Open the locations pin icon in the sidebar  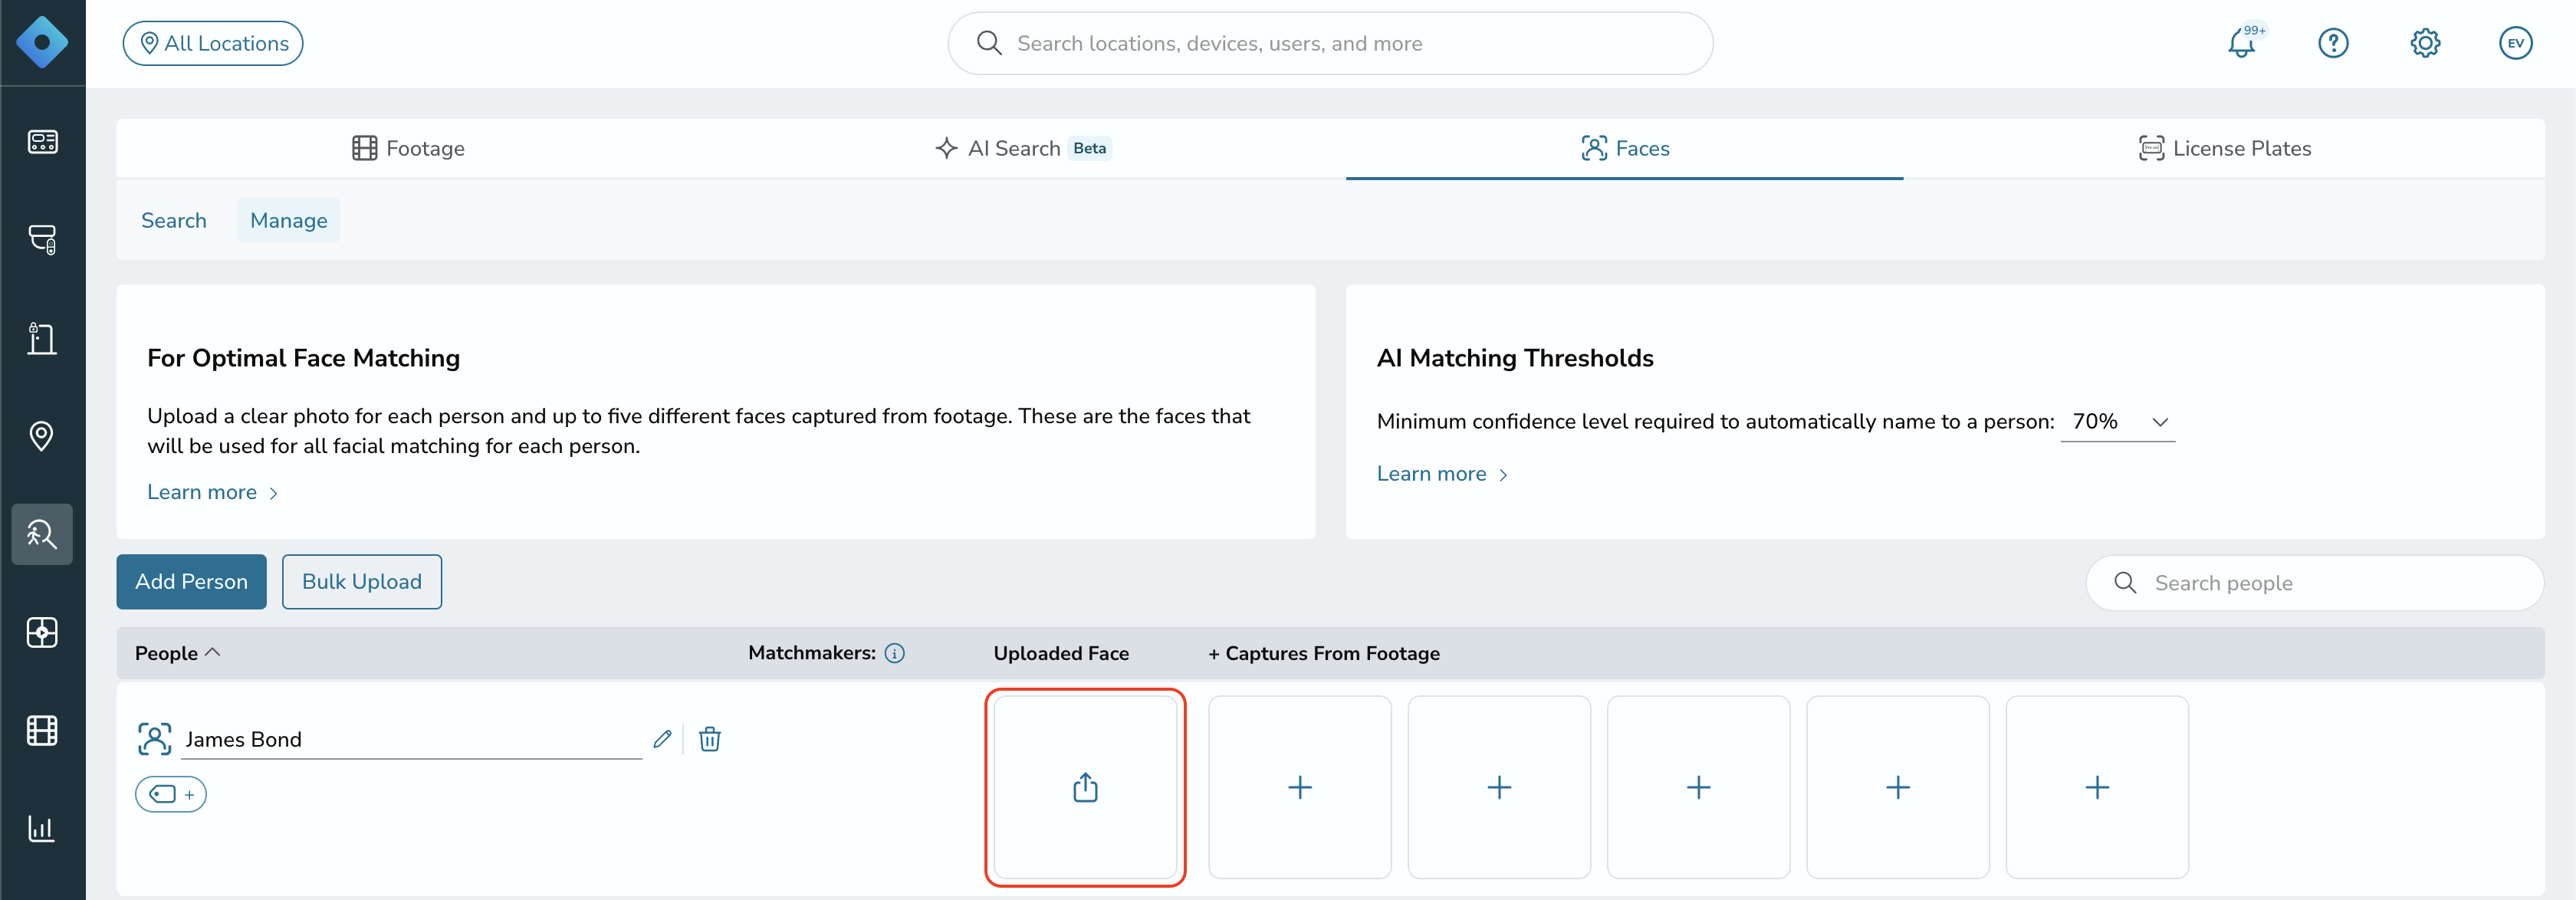[42, 436]
